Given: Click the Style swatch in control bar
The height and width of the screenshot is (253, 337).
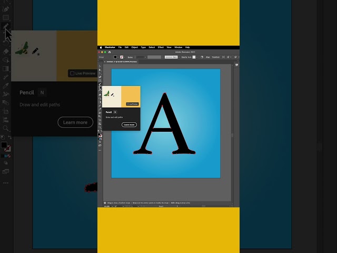Looking at the screenshot, I should point(194,57).
